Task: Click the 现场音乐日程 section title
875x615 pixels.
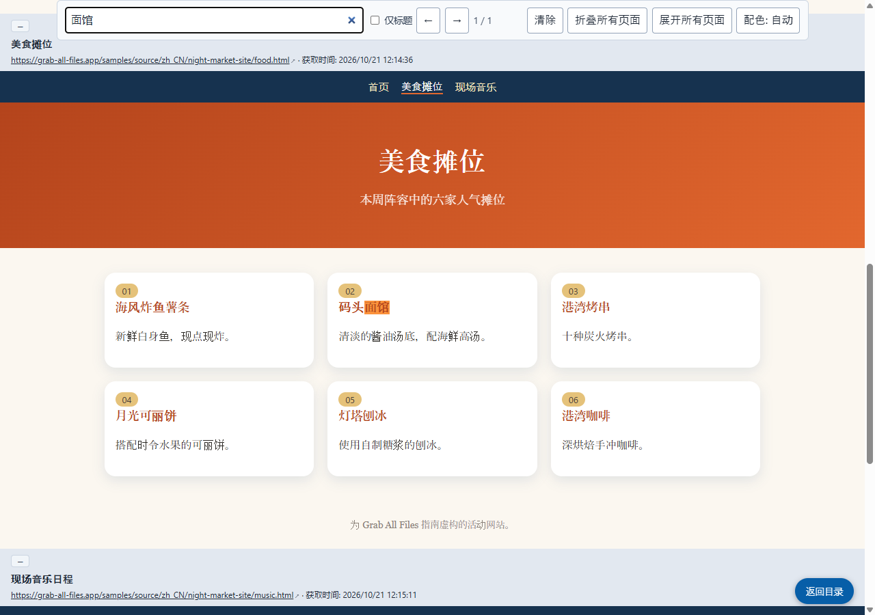Action: [42, 579]
